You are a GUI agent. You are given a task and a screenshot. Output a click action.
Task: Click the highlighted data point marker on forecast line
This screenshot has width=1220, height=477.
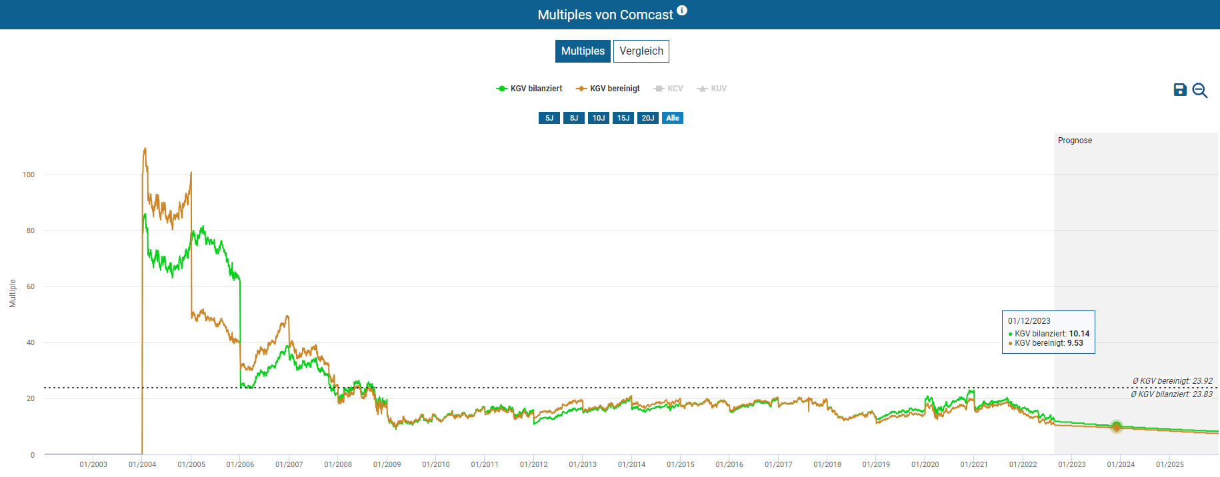pos(1117,426)
